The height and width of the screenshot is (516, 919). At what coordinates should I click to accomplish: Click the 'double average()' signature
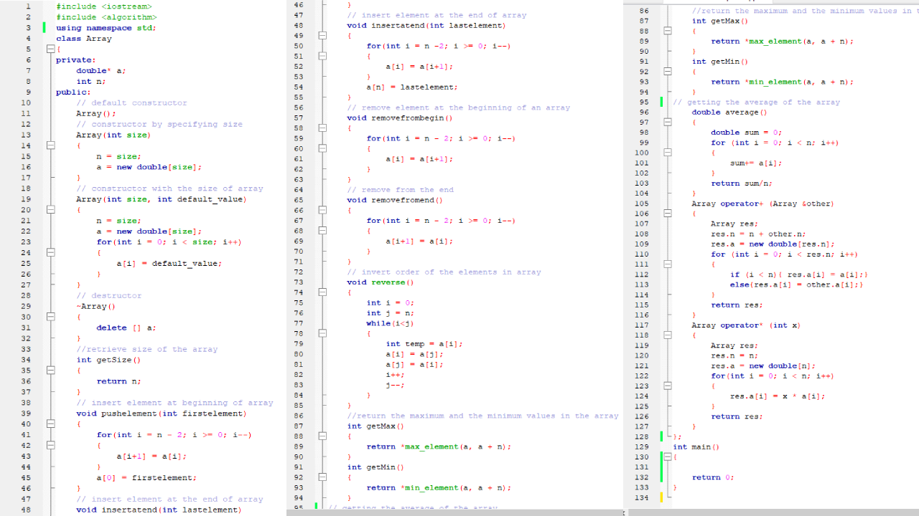point(729,113)
